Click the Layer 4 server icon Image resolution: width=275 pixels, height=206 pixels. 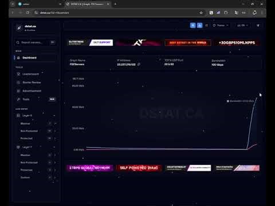pyautogui.click(x=18, y=116)
